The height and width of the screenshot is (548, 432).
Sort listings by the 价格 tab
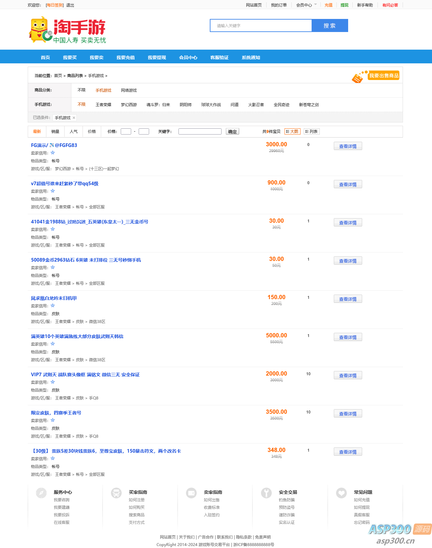coord(92,132)
